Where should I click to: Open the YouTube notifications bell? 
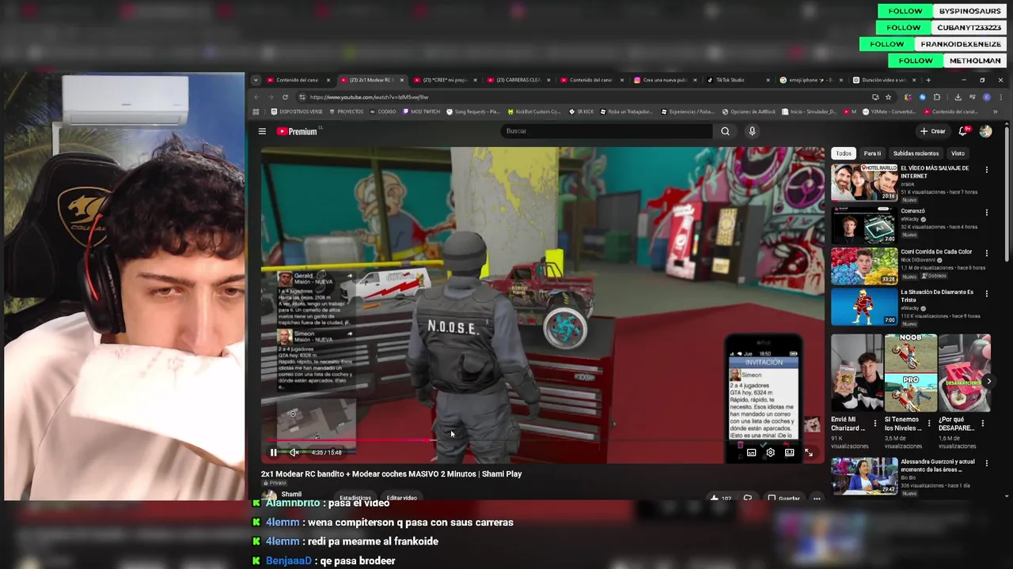tap(963, 131)
